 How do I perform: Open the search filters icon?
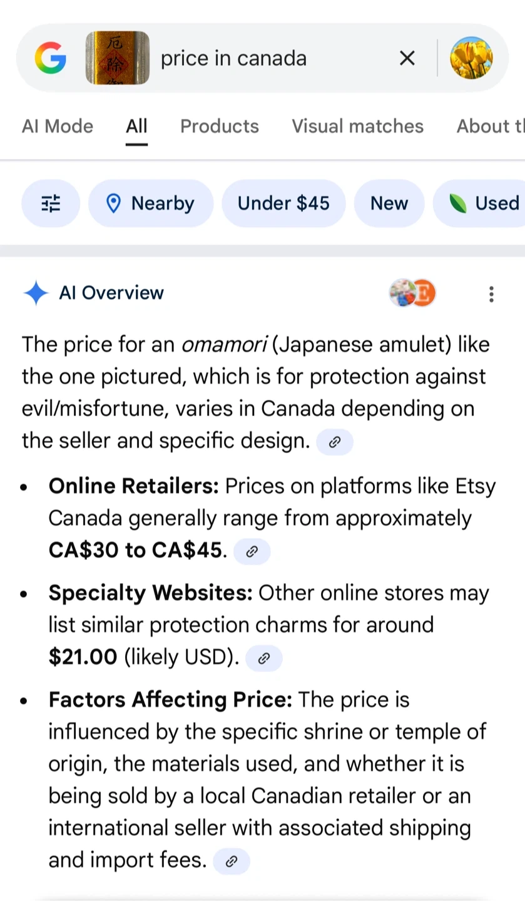coord(51,203)
